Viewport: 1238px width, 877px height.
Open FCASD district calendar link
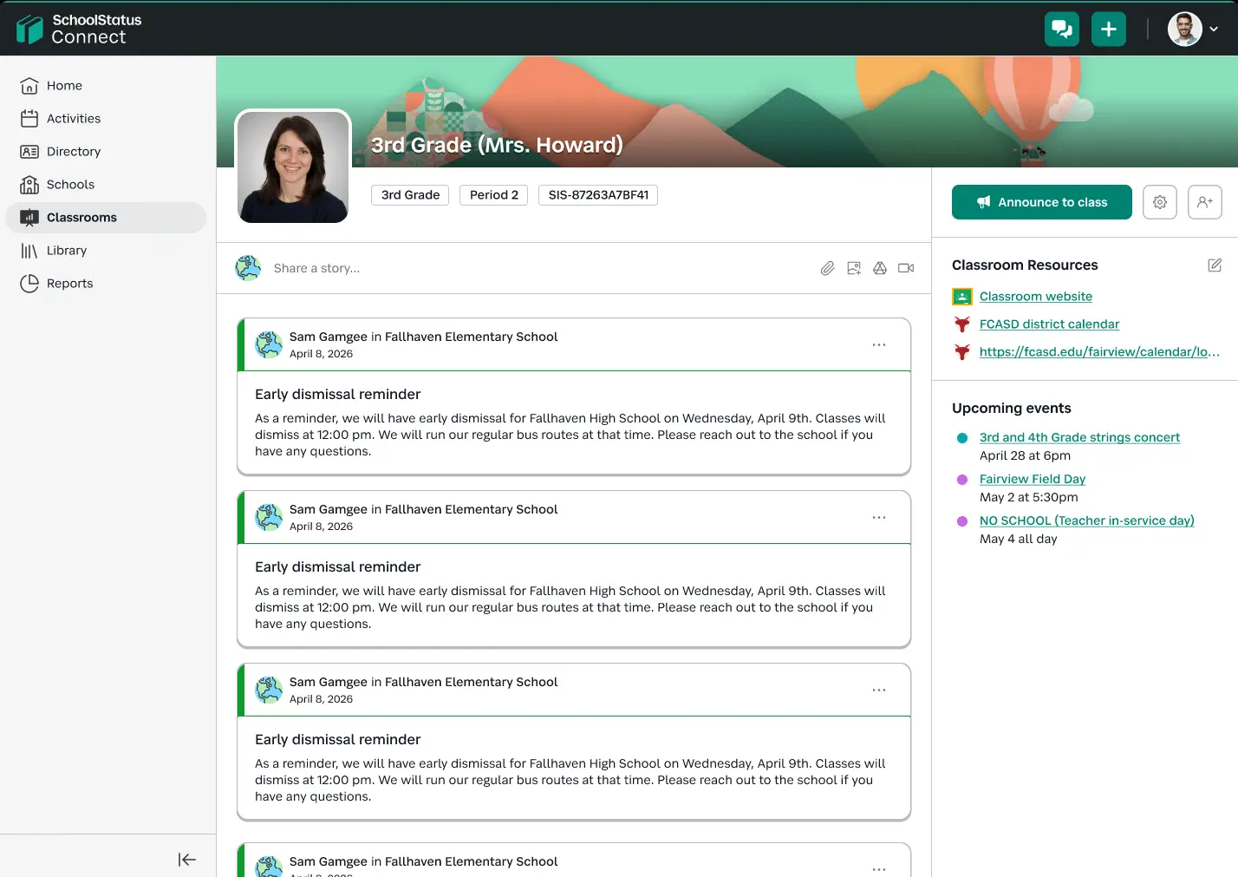pyautogui.click(x=1049, y=324)
